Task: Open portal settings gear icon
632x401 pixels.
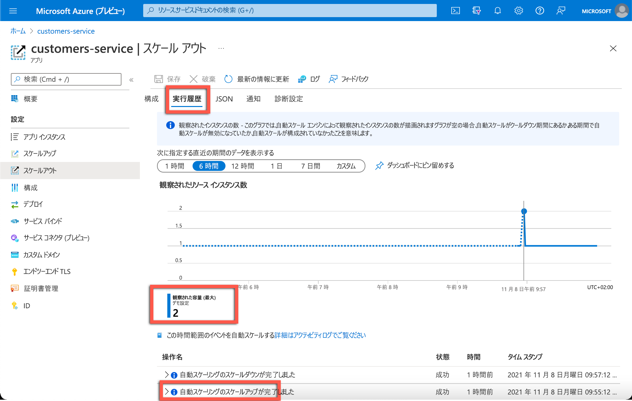Action: [518, 11]
